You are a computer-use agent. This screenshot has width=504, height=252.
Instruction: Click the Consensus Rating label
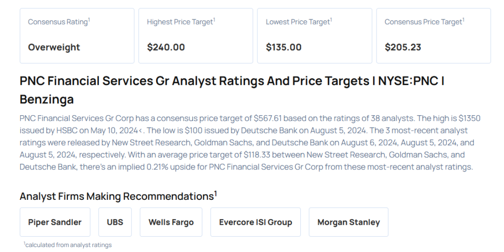(58, 22)
